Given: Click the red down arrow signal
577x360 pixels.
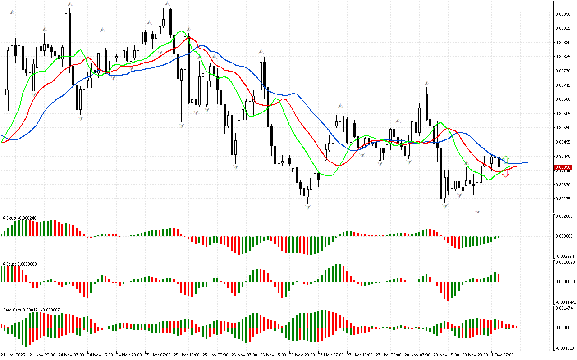Looking at the screenshot, I should point(506,173).
